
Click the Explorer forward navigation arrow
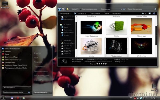click(x=63, y=9)
